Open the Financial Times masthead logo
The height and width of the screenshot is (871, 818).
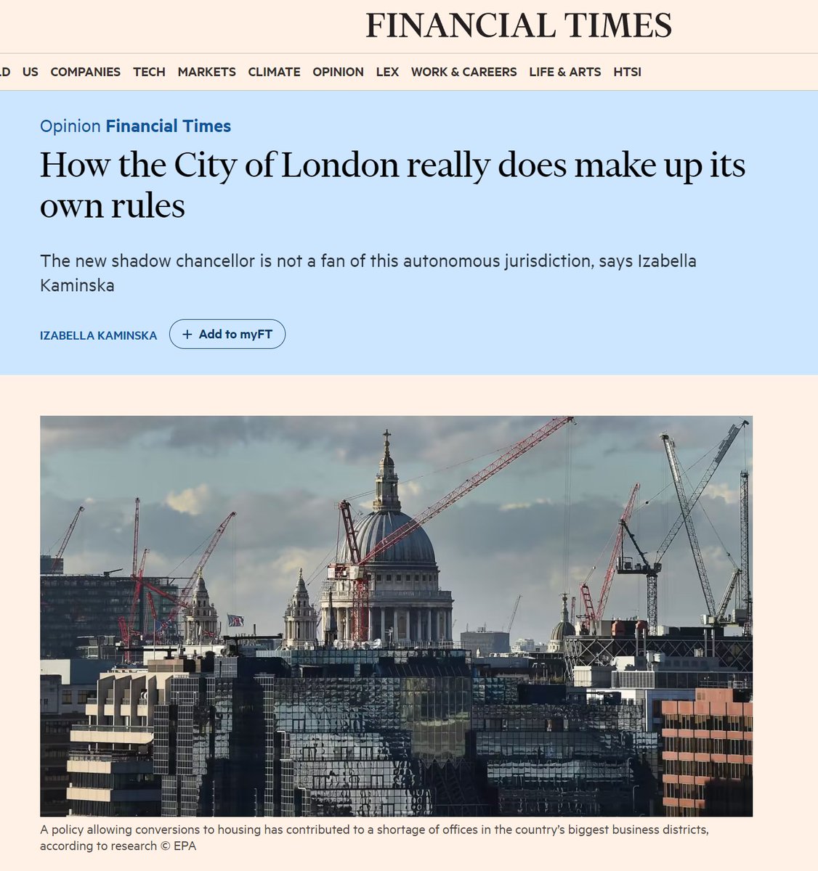(x=519, y=26)
